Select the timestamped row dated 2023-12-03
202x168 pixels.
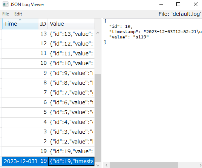pos(48,161)
